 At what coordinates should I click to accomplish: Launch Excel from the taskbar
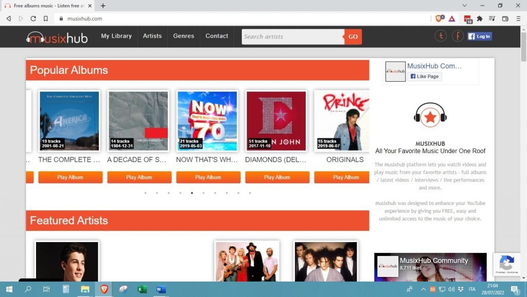(142, 289)
